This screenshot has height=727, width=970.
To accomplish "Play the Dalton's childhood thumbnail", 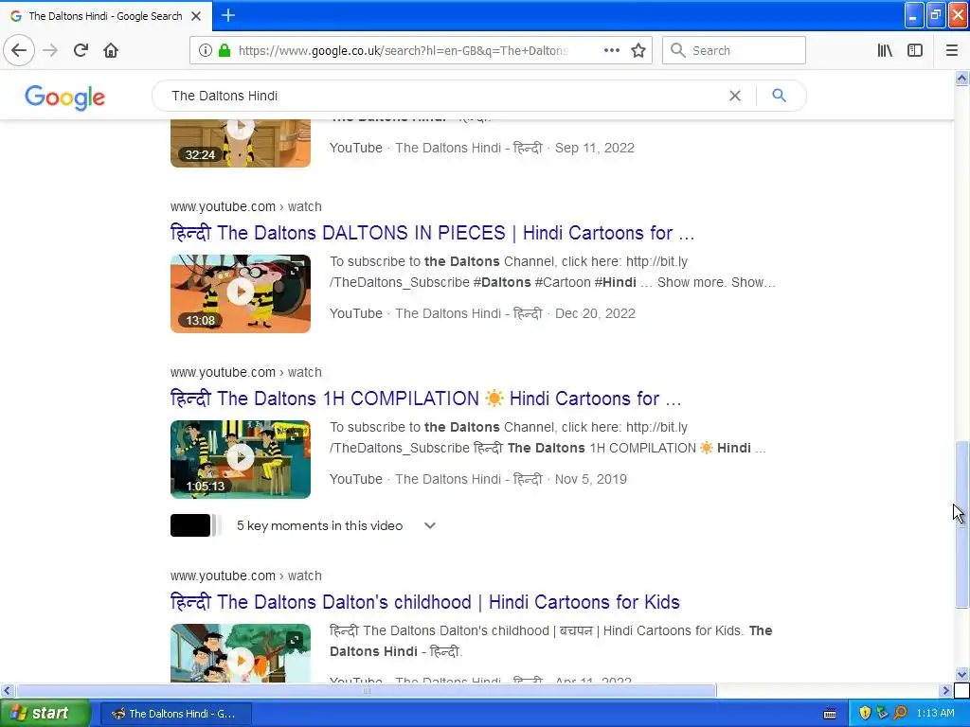I will click(x=241, y=653).
